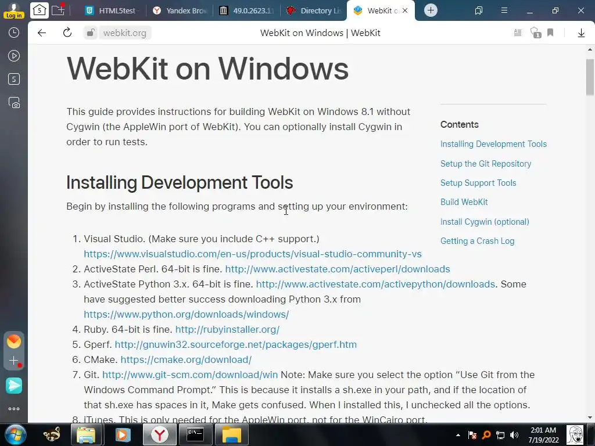Click the tab counter icon in sidebar
595x446 pixels.
pyautogui.click(x=14, y=79)
